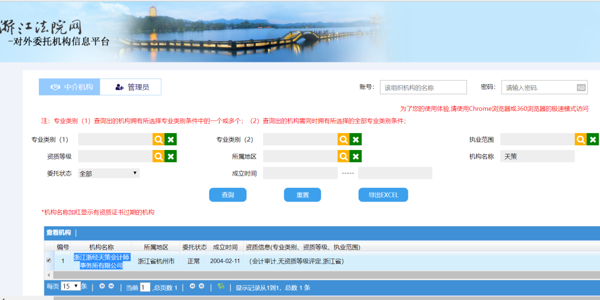Open the per-page count dropdown showing 15
The height and width of the screenshot is (300, 600).
(71, 287)
